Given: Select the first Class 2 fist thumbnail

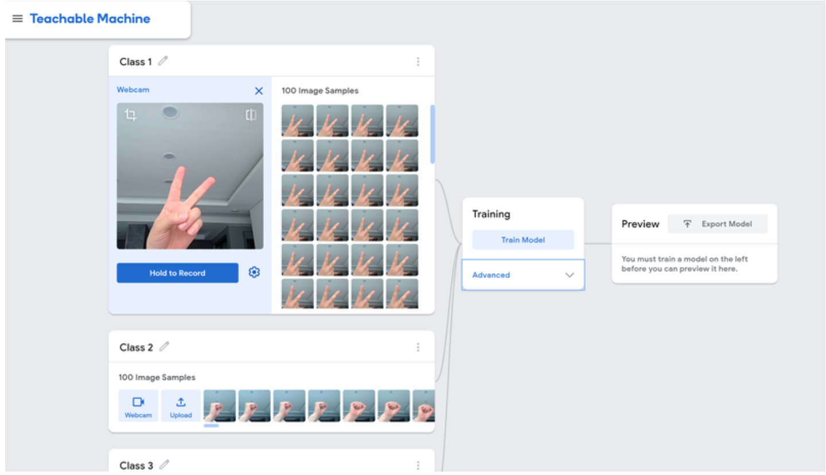Looking at the screenshot, I should 220,406.
